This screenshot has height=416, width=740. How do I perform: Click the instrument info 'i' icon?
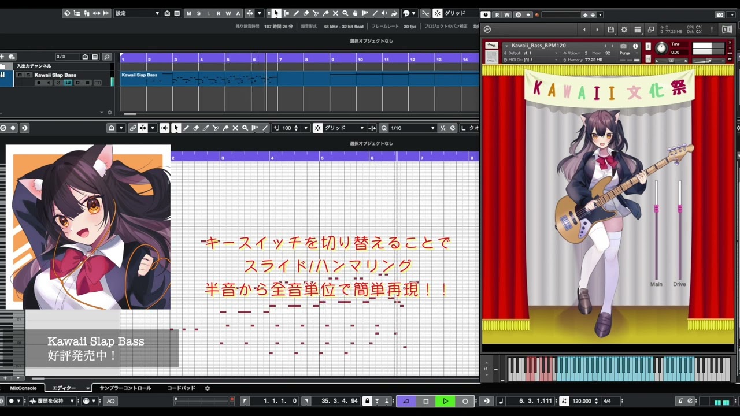[635, 46]
